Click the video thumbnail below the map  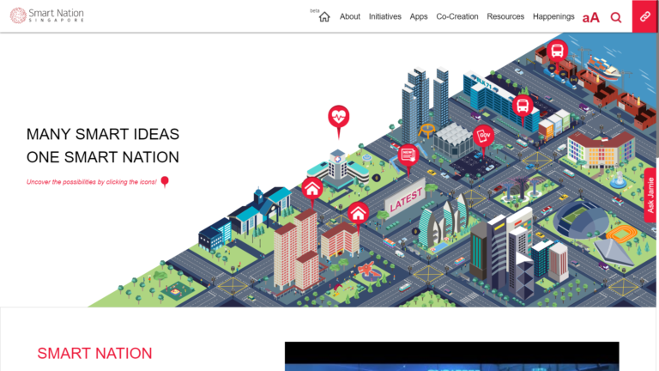coord(452,356)
